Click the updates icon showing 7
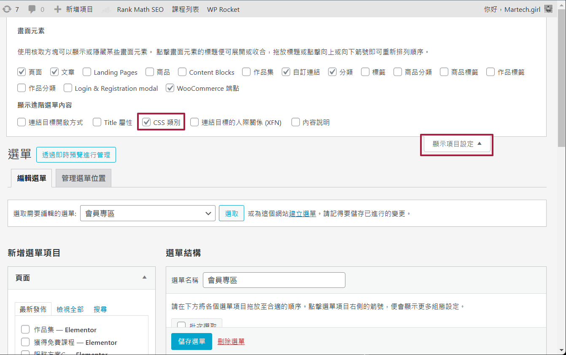The image size is (566, 355). (x=7, y=9)
